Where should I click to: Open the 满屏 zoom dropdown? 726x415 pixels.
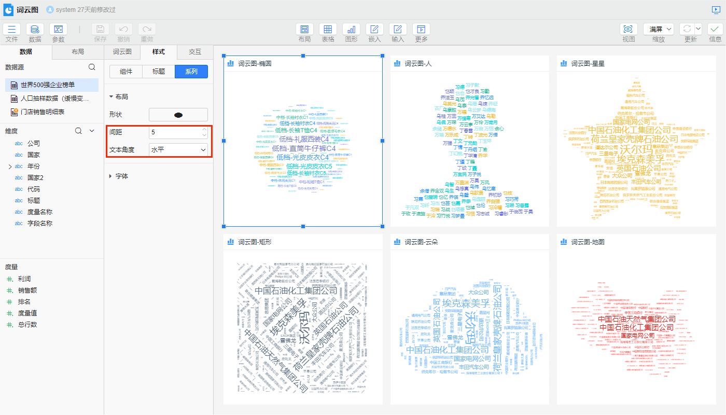click(659, 29)
